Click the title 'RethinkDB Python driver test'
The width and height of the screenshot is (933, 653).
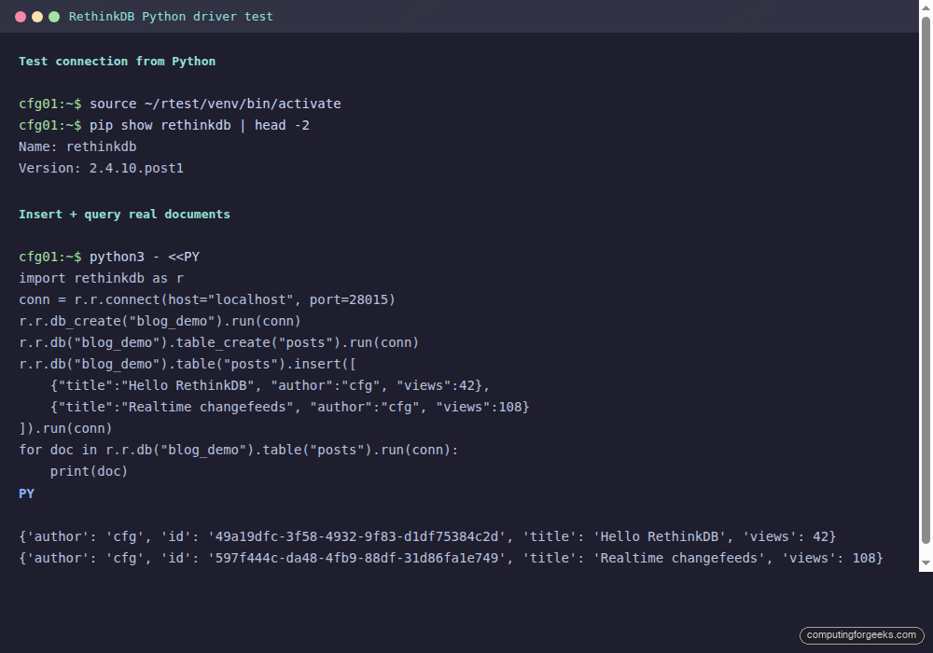171,17
